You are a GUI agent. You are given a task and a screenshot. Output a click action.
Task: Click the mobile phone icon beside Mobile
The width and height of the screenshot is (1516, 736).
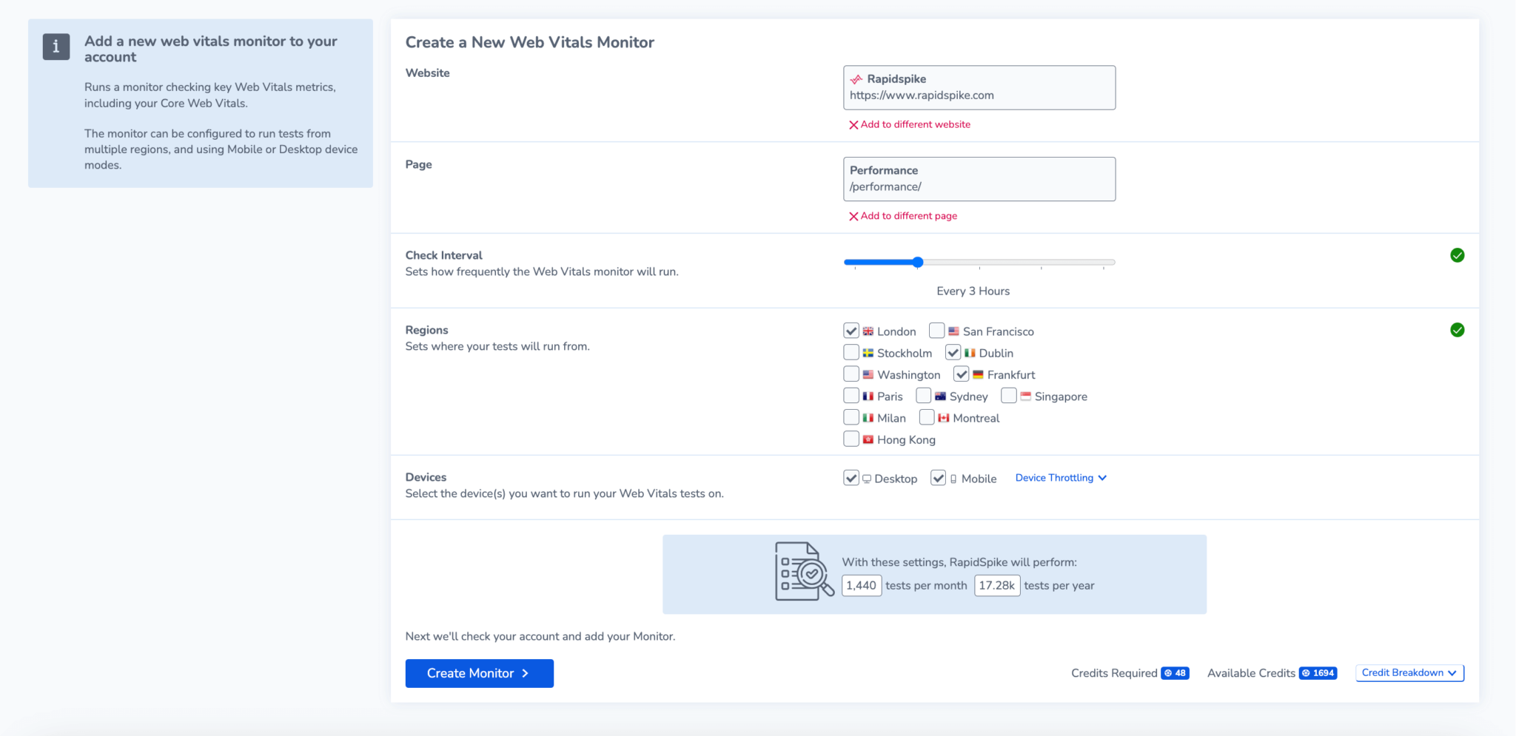pyautogui.click(x=954, y=478)
